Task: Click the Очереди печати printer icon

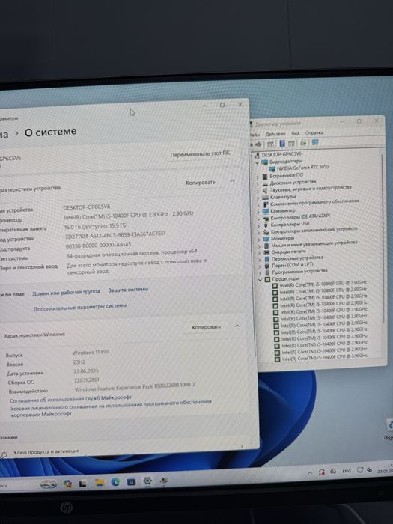Action: pyautogui.click(x=266, y=252)
